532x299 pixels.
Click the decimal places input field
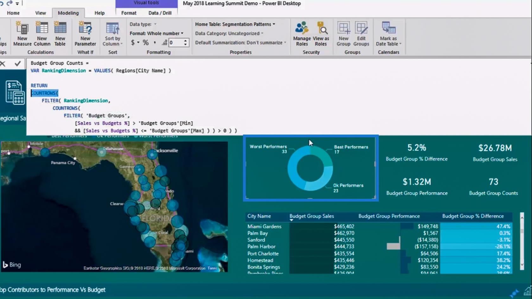(x=176, y=42)
